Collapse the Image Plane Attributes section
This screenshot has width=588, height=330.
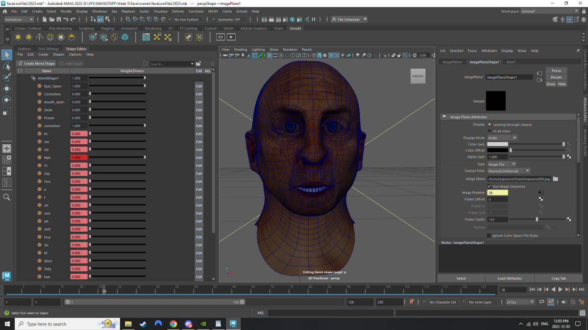[x=445, y=116]
